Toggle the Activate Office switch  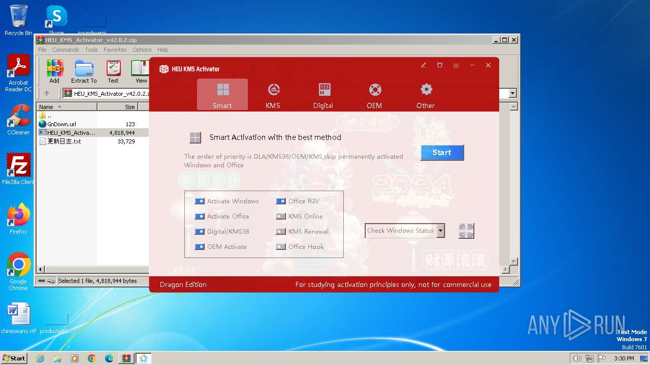[200, 216]
